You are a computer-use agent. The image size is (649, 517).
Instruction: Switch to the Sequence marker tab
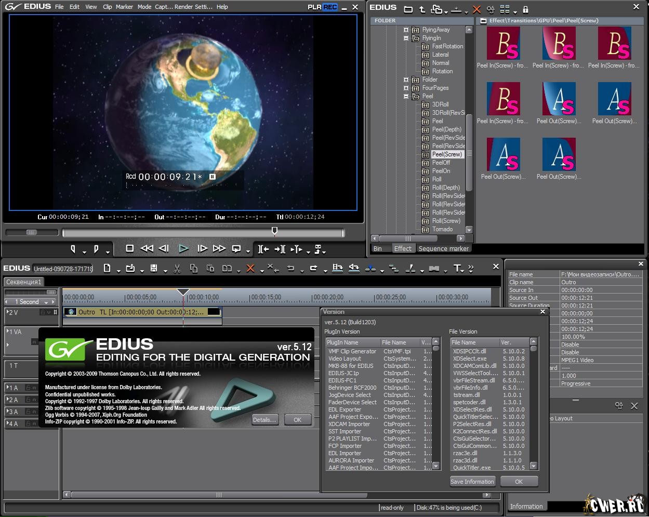443,248
